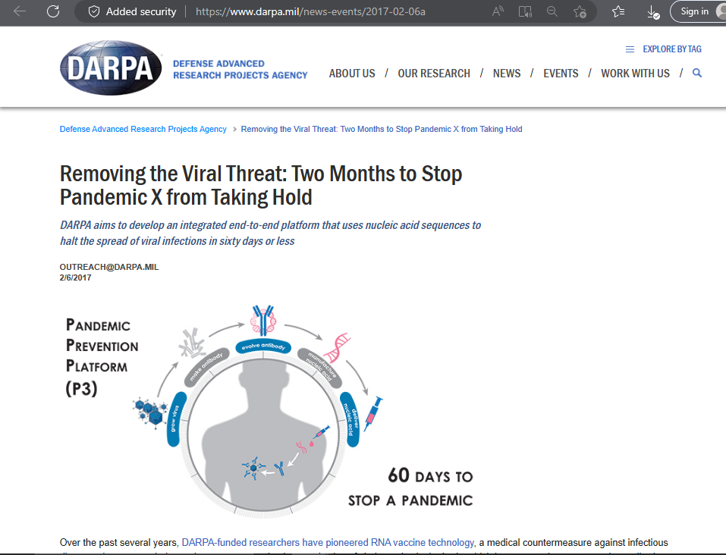This screenshot has height=555, width=726.
Task: Open the Work With Us menu
Action: [635, 74]
